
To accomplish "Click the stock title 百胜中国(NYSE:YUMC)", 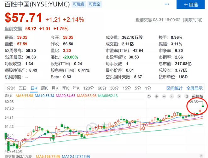I will (x=37, y=4).
